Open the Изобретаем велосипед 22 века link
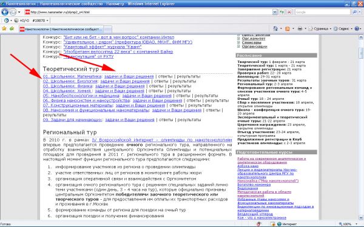The image size is (364, 227). point(118,51)
